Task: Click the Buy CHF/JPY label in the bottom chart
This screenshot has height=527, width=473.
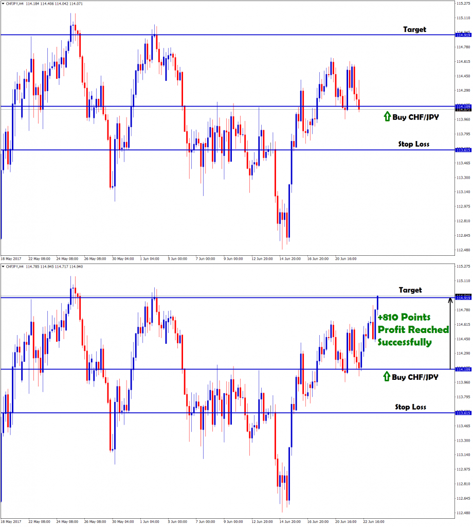Action: tap(415, 377)
